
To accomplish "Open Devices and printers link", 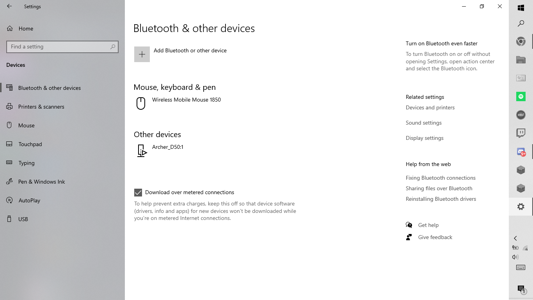I will [x=430, y=107].
